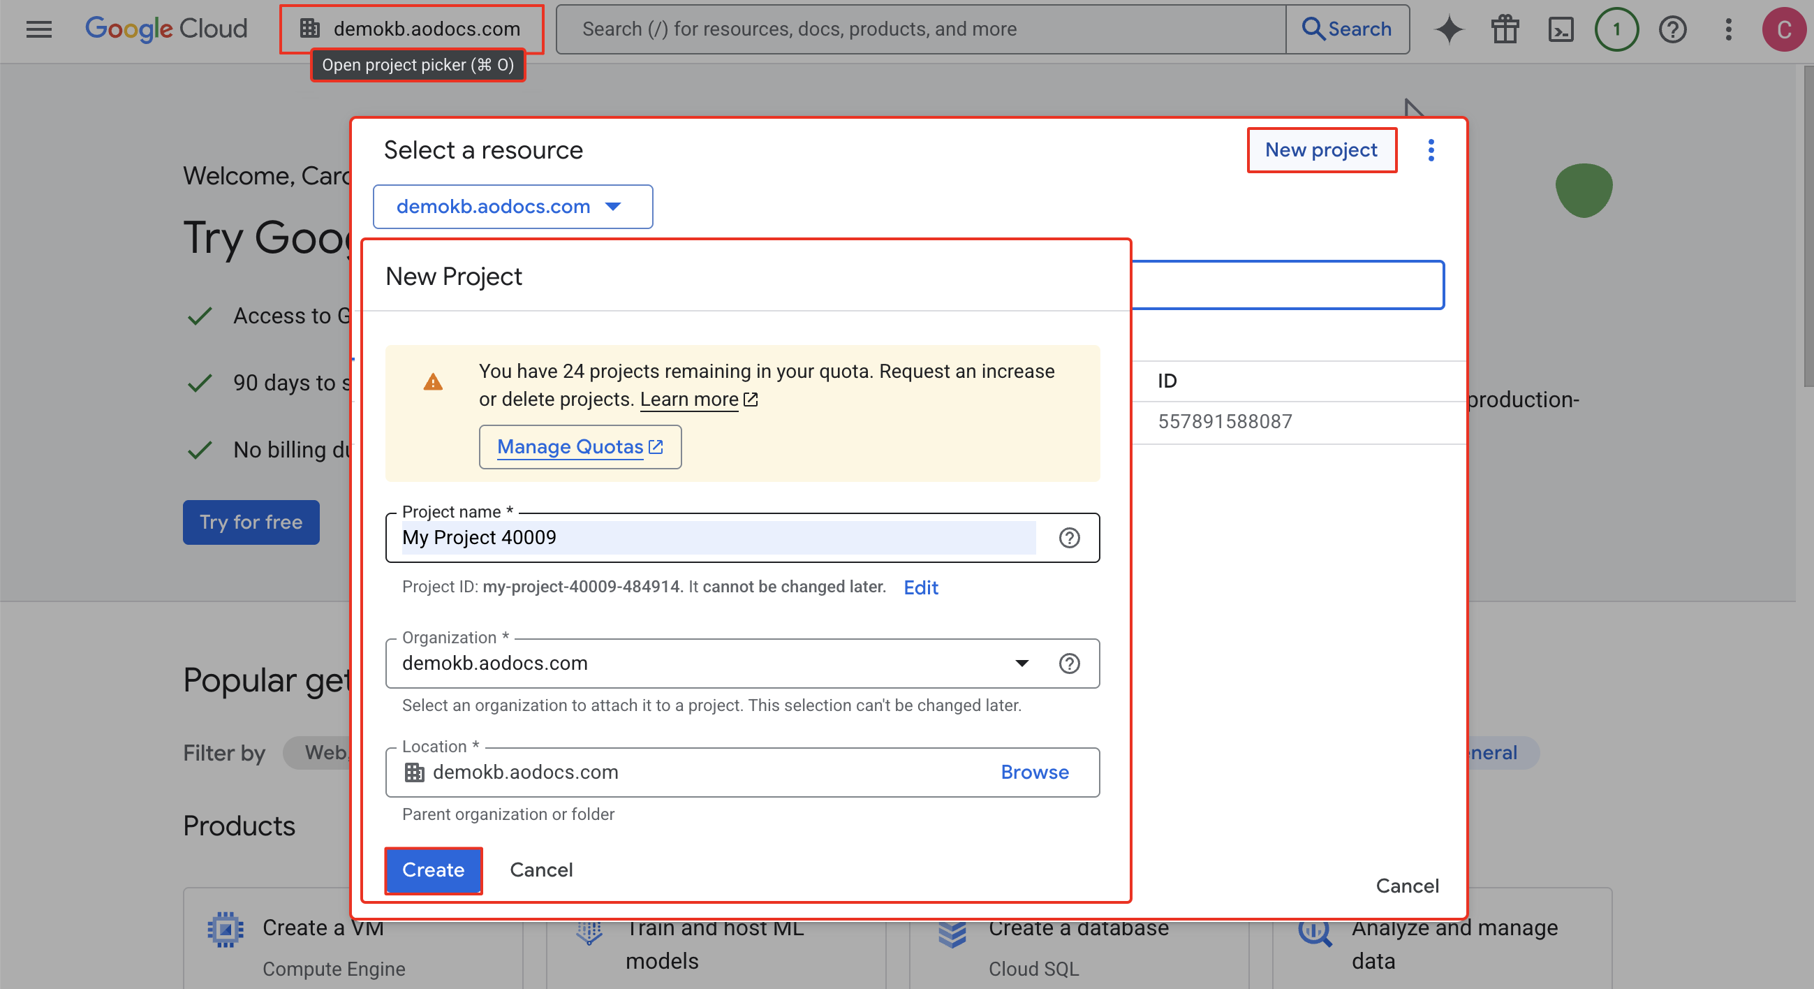The width and height of the screenshot is (1814, 989).
Task: Click the ID column header
Action: coord(1167,381)
